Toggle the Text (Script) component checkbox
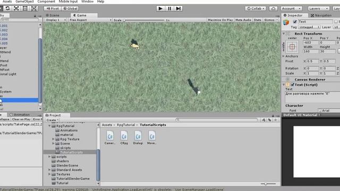 [x=293, y=85]
